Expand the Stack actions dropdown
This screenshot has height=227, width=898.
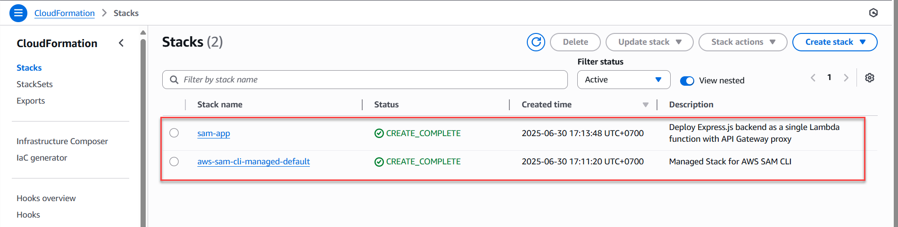point(742,42)
